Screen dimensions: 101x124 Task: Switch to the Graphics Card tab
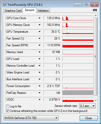coord(13,11)
